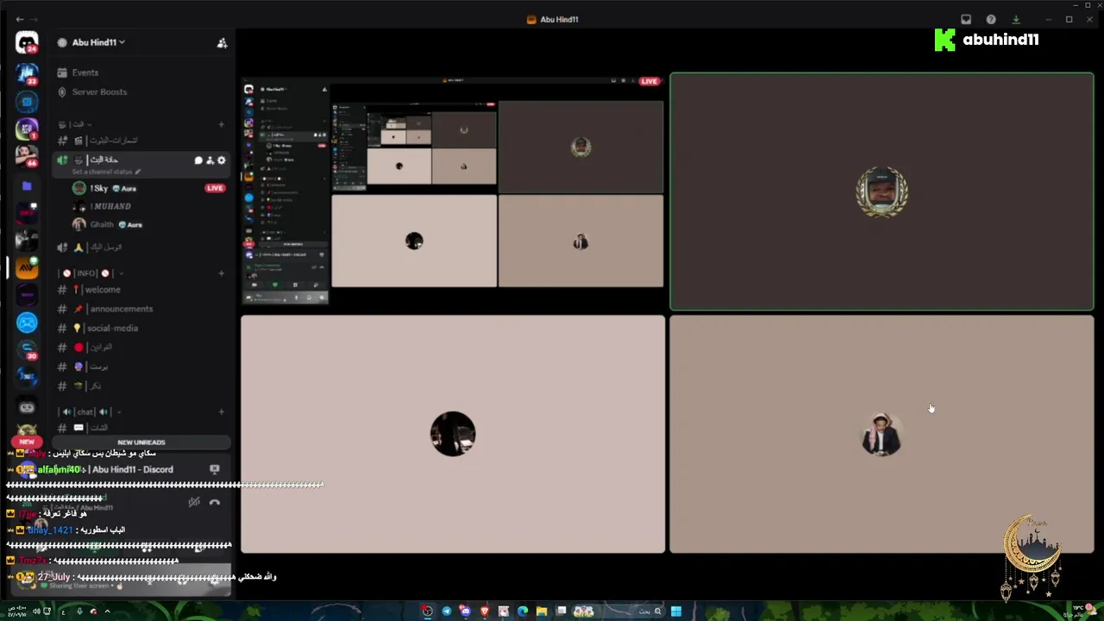Collapse the INFO channel category
1104x621 pixels.
tap(91, 273)
